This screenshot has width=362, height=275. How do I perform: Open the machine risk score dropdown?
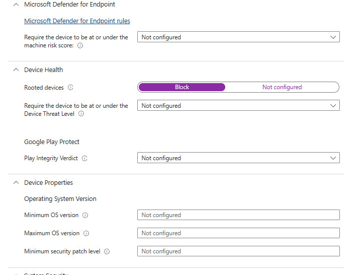point(238,37)
